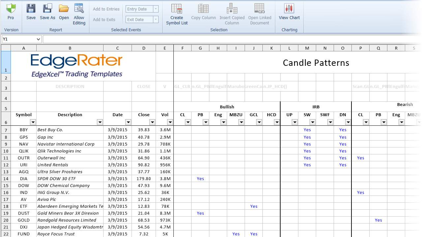This screenshot has height=237, width=422.
Task: Open the Bearish CL filter dropdown
Action: (366, 122)
